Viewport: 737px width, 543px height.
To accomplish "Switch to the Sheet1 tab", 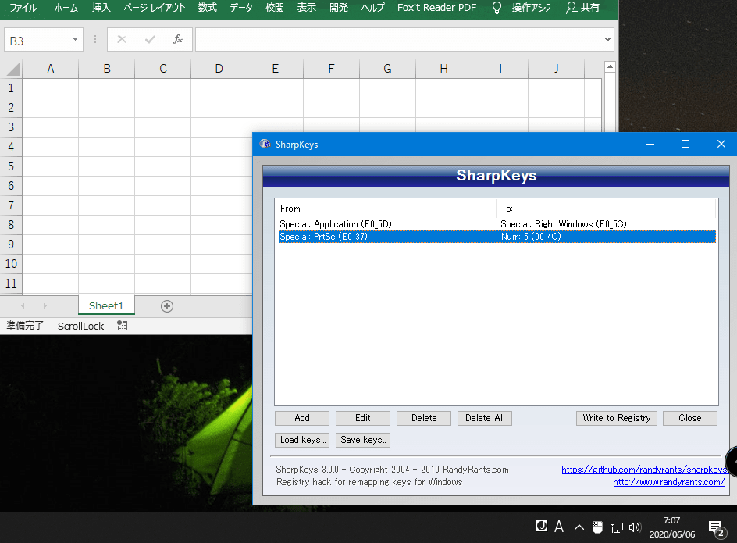I will pos(106,306).
